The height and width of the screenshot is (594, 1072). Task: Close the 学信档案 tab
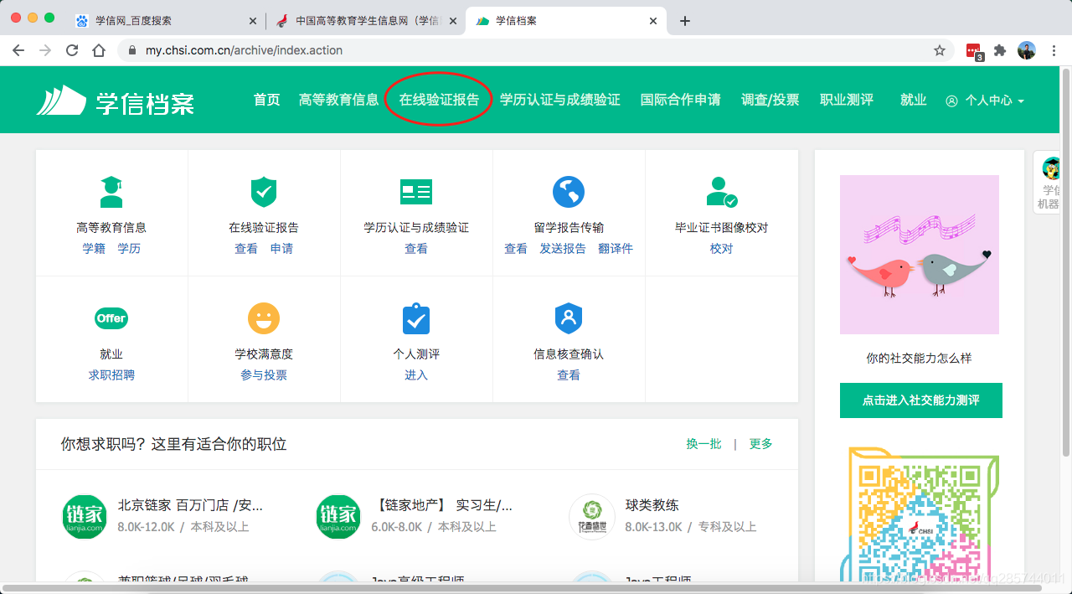(x=653, y=21)
